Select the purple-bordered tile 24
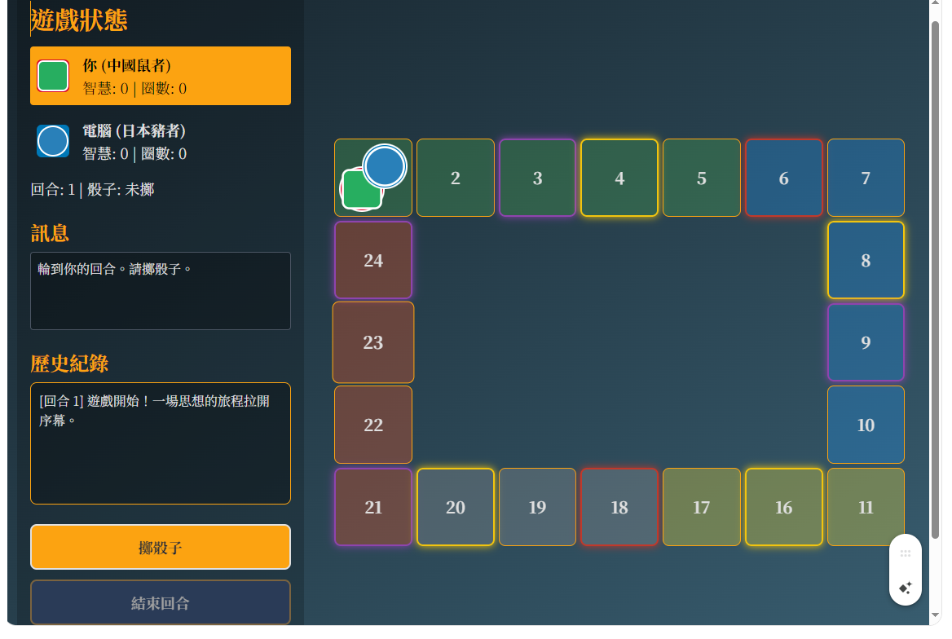The width and height of the screenshot is (952, 639). pyautogui.click(x=372, y=260)
